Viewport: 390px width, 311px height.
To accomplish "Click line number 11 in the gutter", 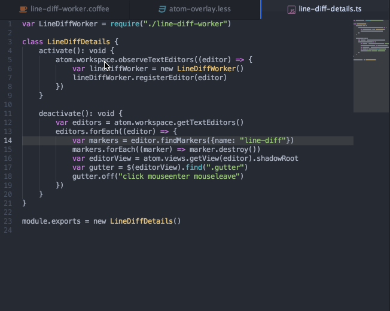I will pyautogui.click(x=8, y=114).
